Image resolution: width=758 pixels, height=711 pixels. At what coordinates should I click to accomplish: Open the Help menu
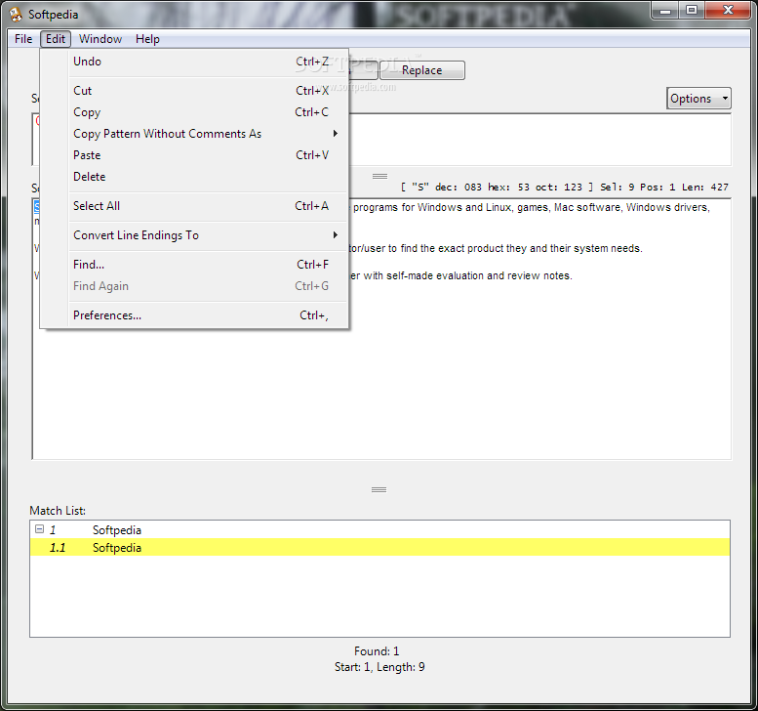pos(147,39)
